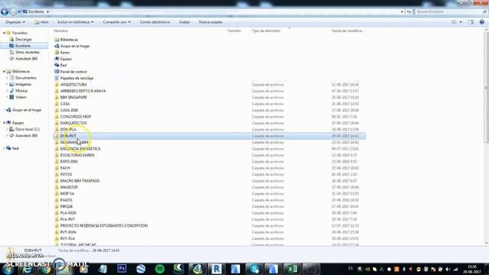Expand the Disco local (C:) node
This screenshot has width=489, height=275.
pyautogui.click(x=7, y=129)
